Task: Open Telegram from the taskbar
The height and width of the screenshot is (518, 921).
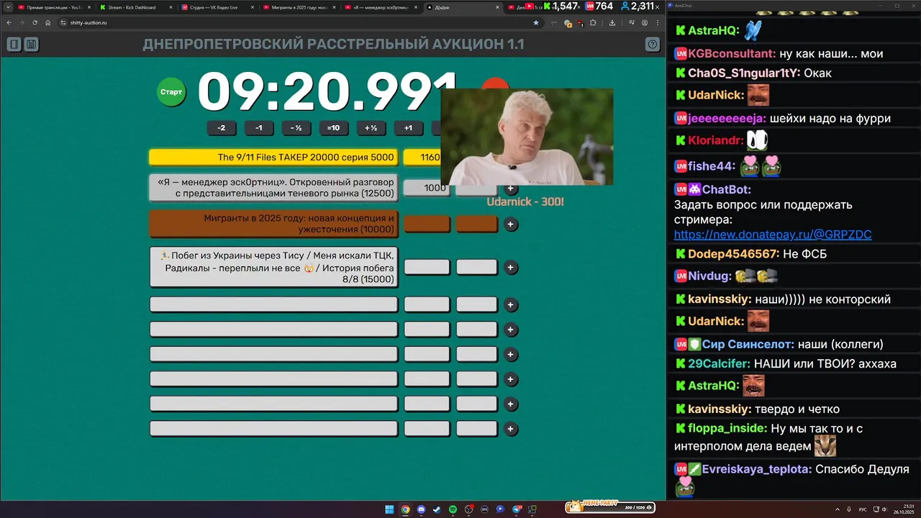Action: pos(516,509)
